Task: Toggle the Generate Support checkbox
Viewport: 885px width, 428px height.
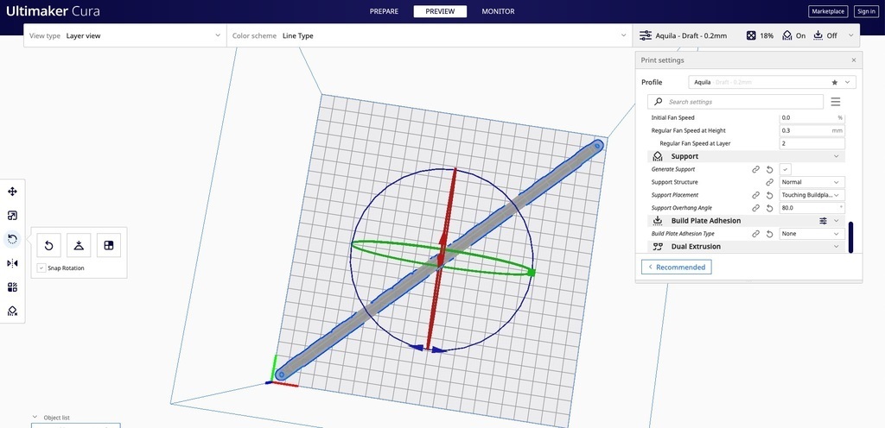Action: (785, 169)
